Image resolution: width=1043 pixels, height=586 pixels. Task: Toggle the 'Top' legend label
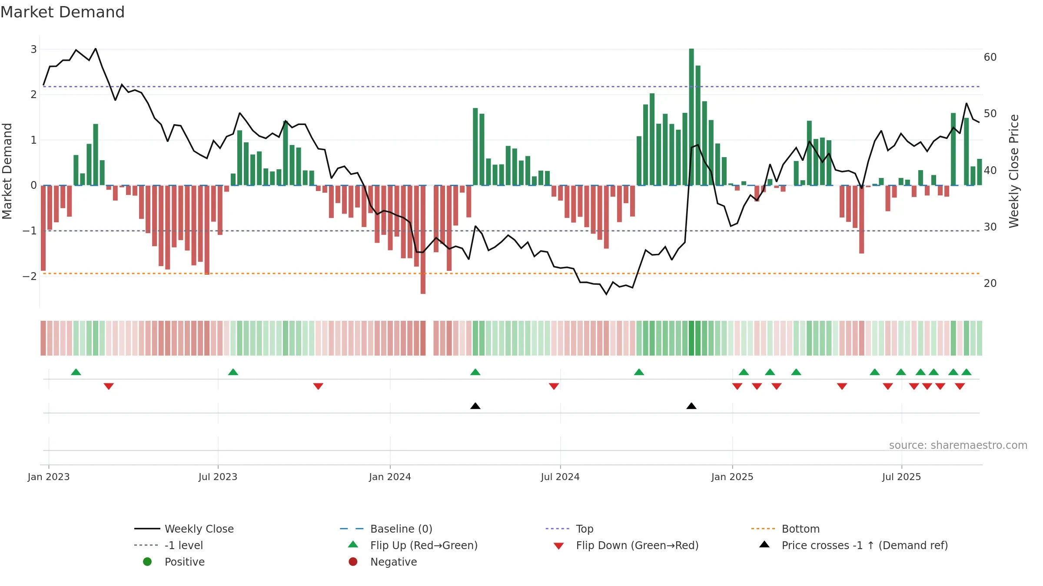tap(585, 529)
